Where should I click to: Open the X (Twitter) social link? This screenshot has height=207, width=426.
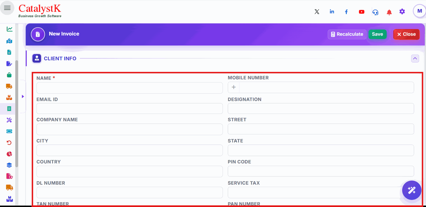point(317,12)
